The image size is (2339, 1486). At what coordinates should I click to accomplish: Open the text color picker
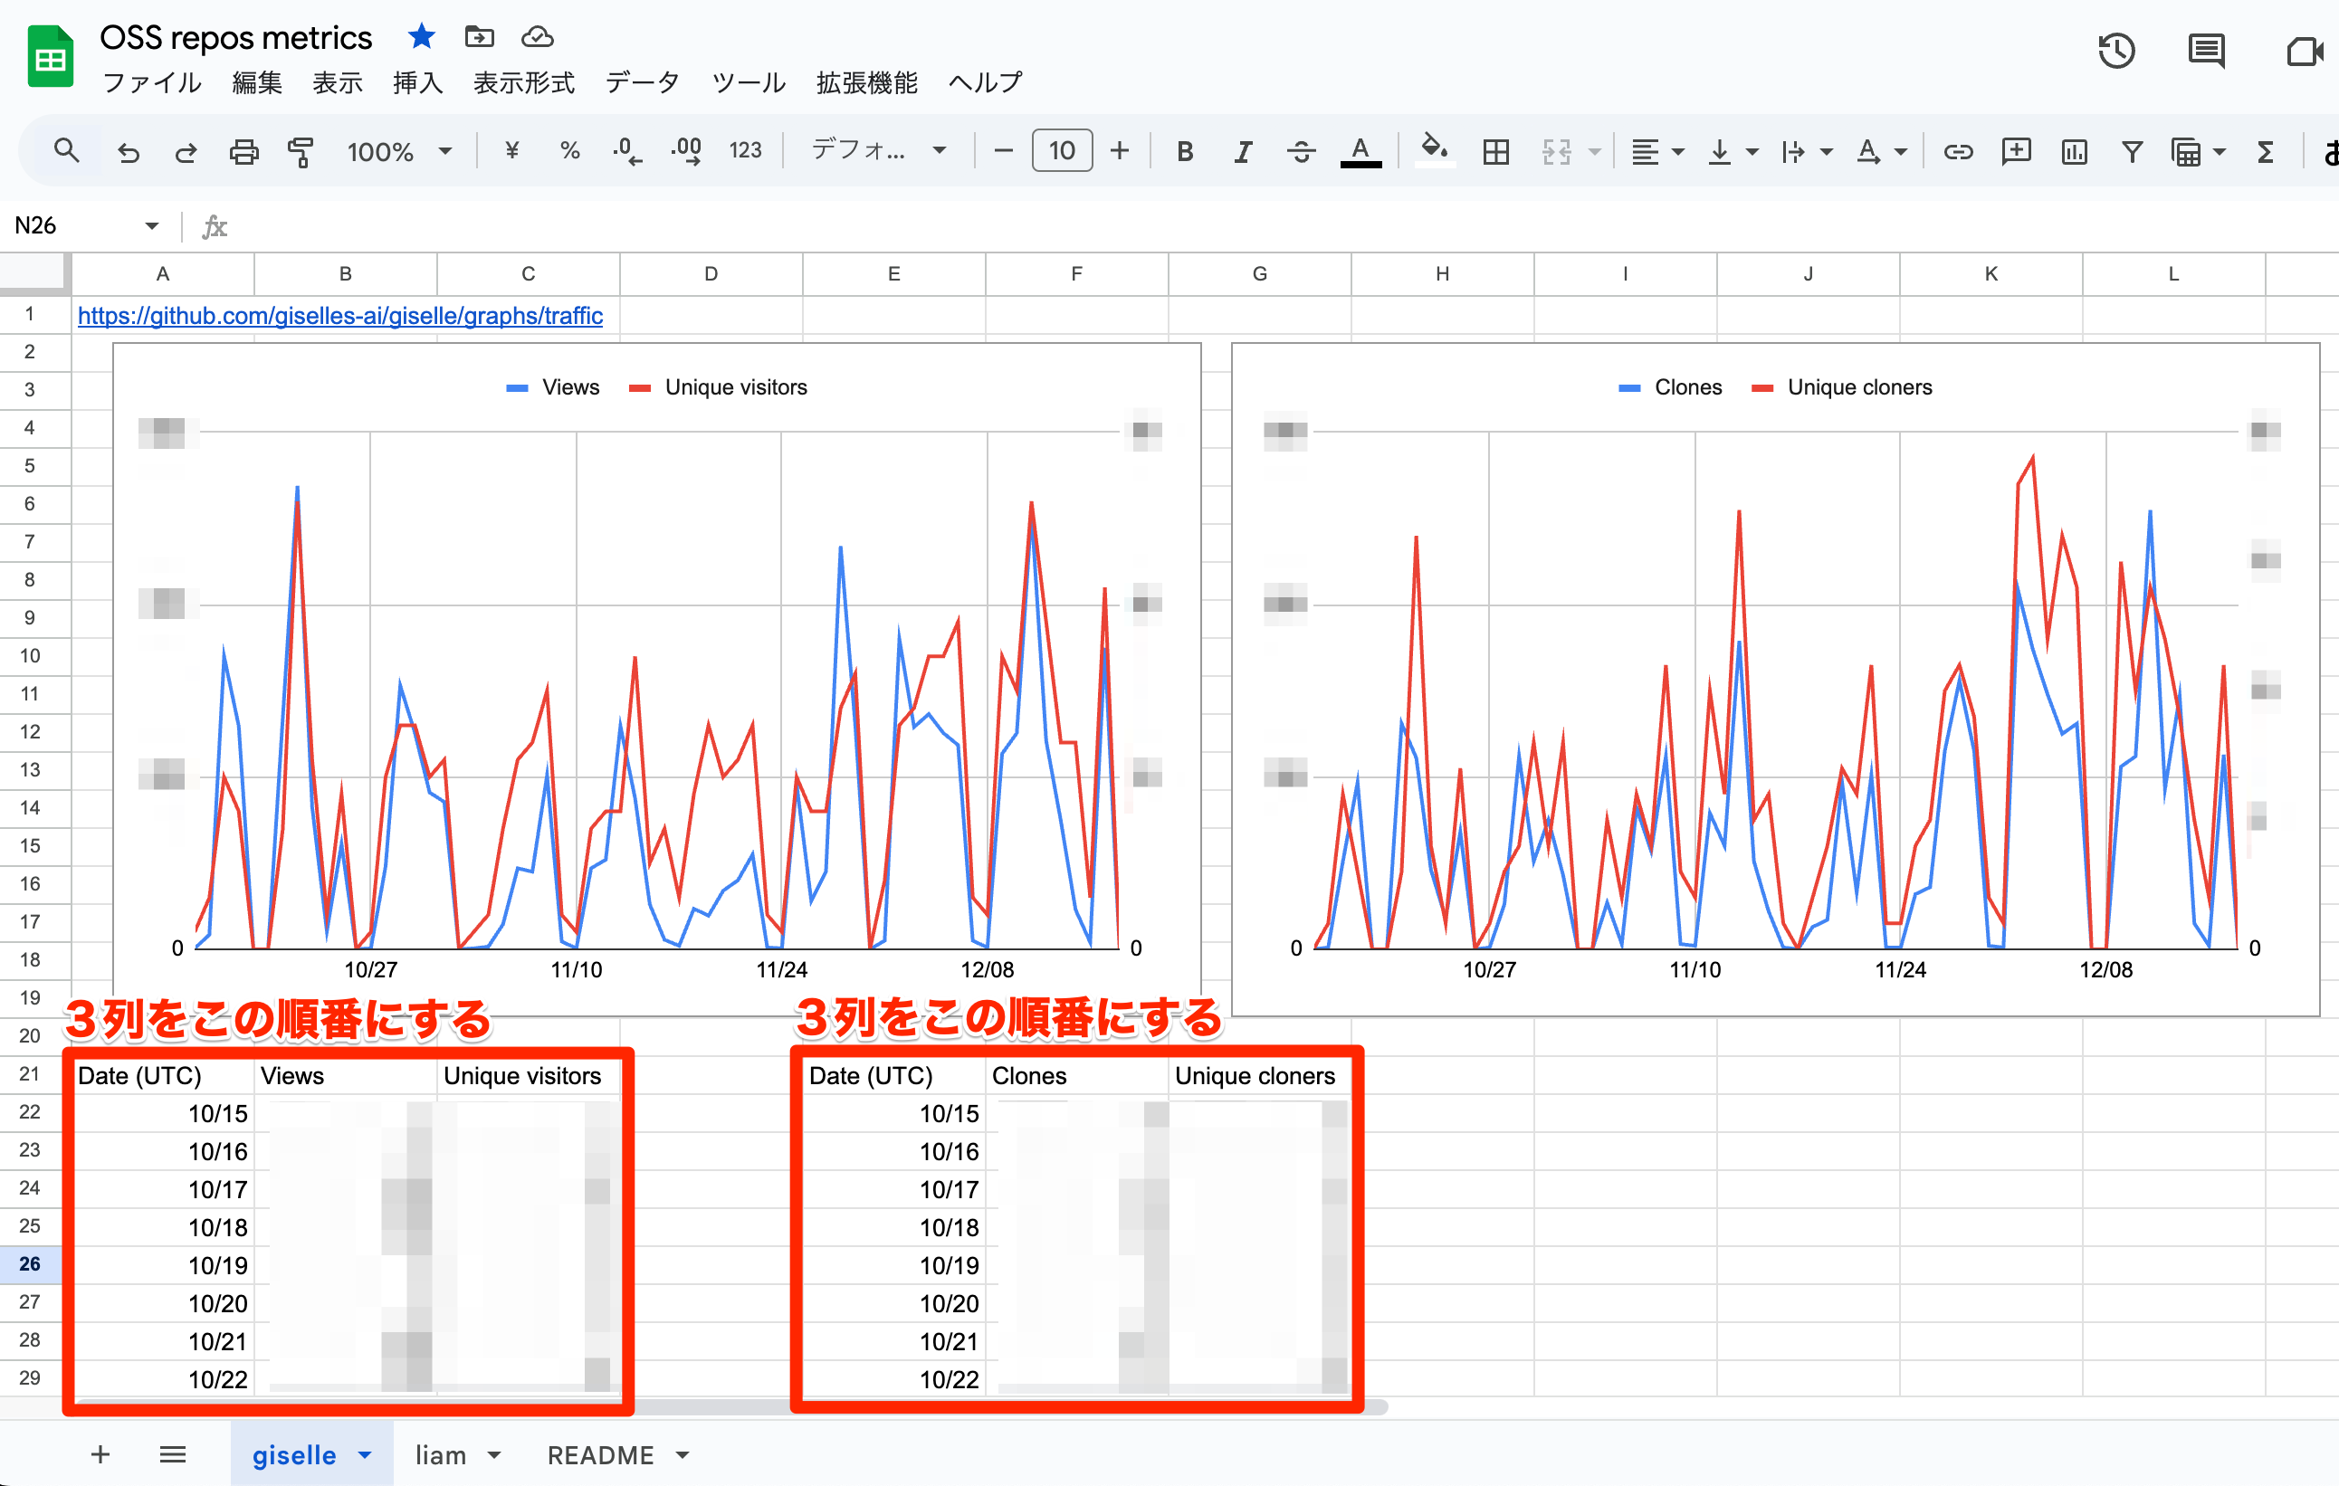coord(1360,150)
